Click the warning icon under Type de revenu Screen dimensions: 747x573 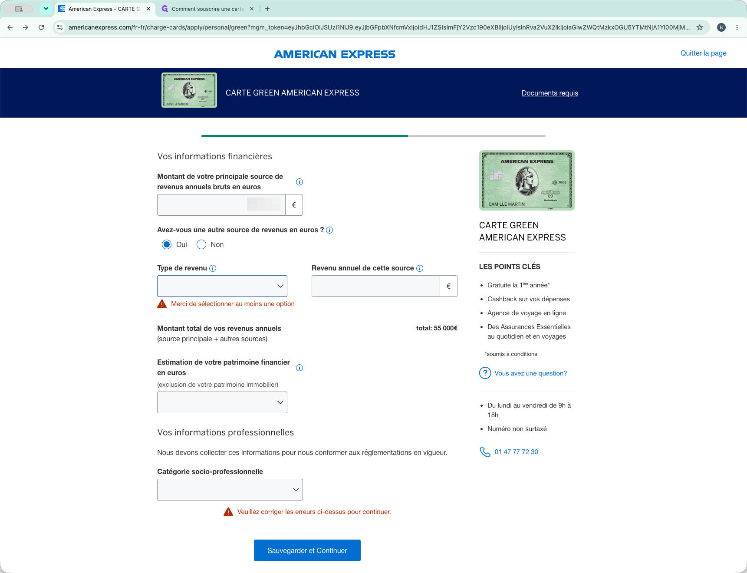(x=162, y=304)
